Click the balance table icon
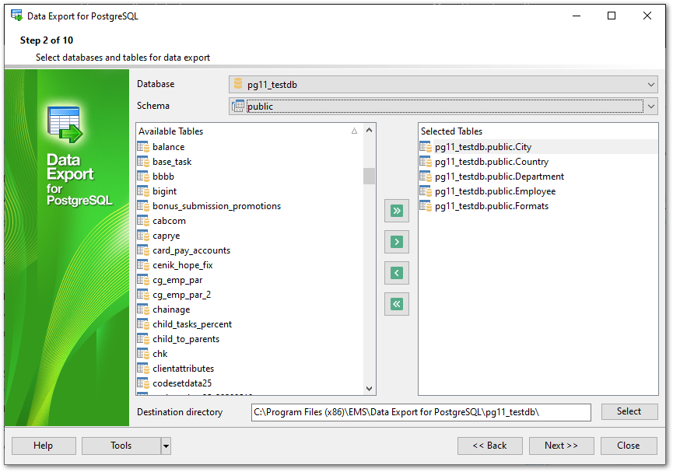Viewport: 673px width, 472px height. point(143,147)
